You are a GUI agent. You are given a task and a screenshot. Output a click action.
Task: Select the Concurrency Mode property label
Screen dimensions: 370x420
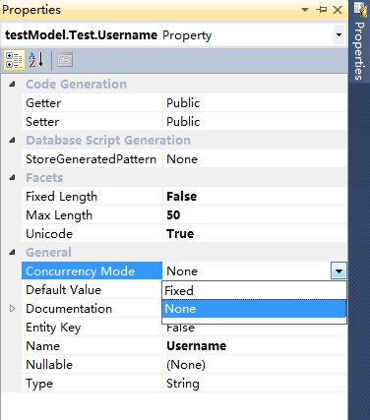(x=92, y=271)
